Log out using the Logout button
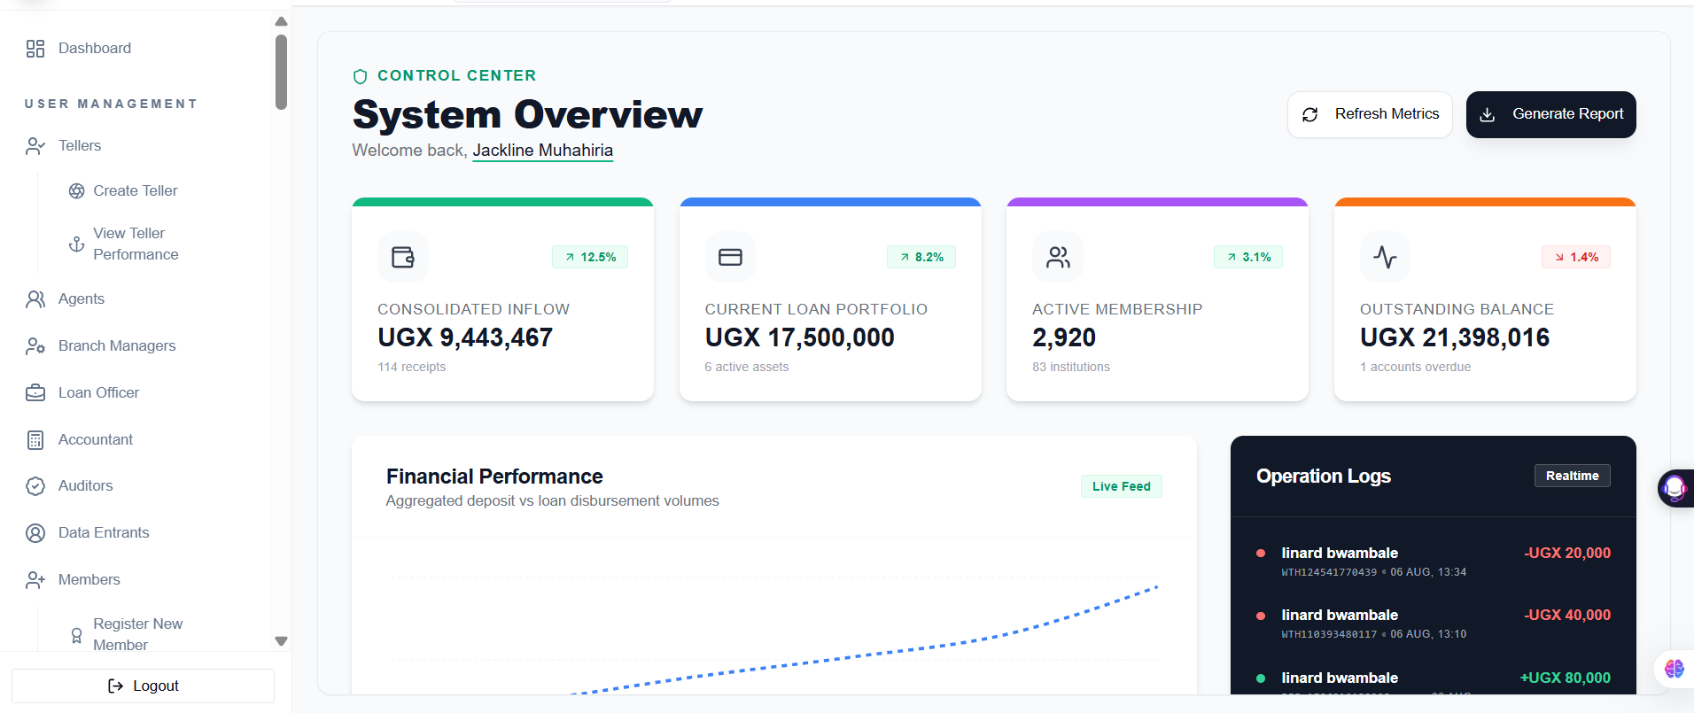This screenshot has height=713, width=1694. pos(143,686)
